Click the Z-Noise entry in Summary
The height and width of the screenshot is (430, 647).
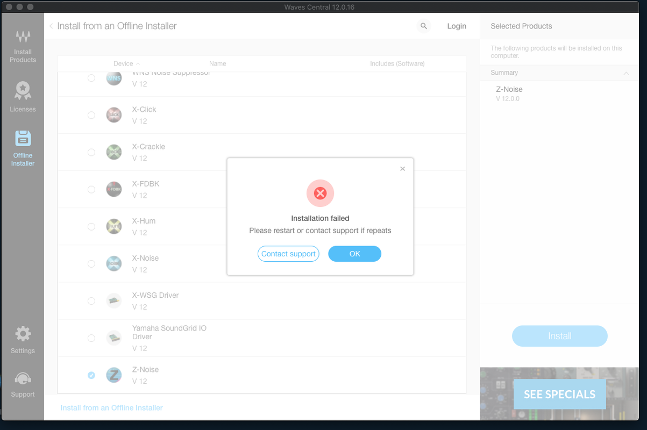pos(509,89)
